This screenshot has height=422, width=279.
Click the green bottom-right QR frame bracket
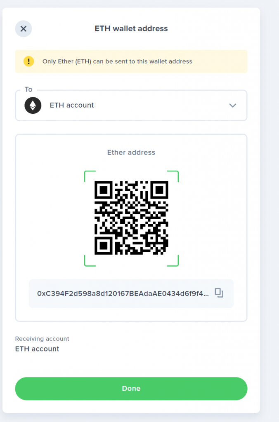click(173, 261)
